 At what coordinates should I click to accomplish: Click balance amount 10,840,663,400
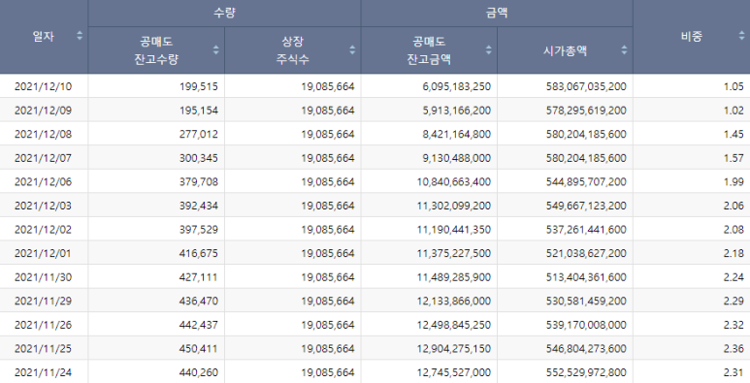click(x=453, y=182)
